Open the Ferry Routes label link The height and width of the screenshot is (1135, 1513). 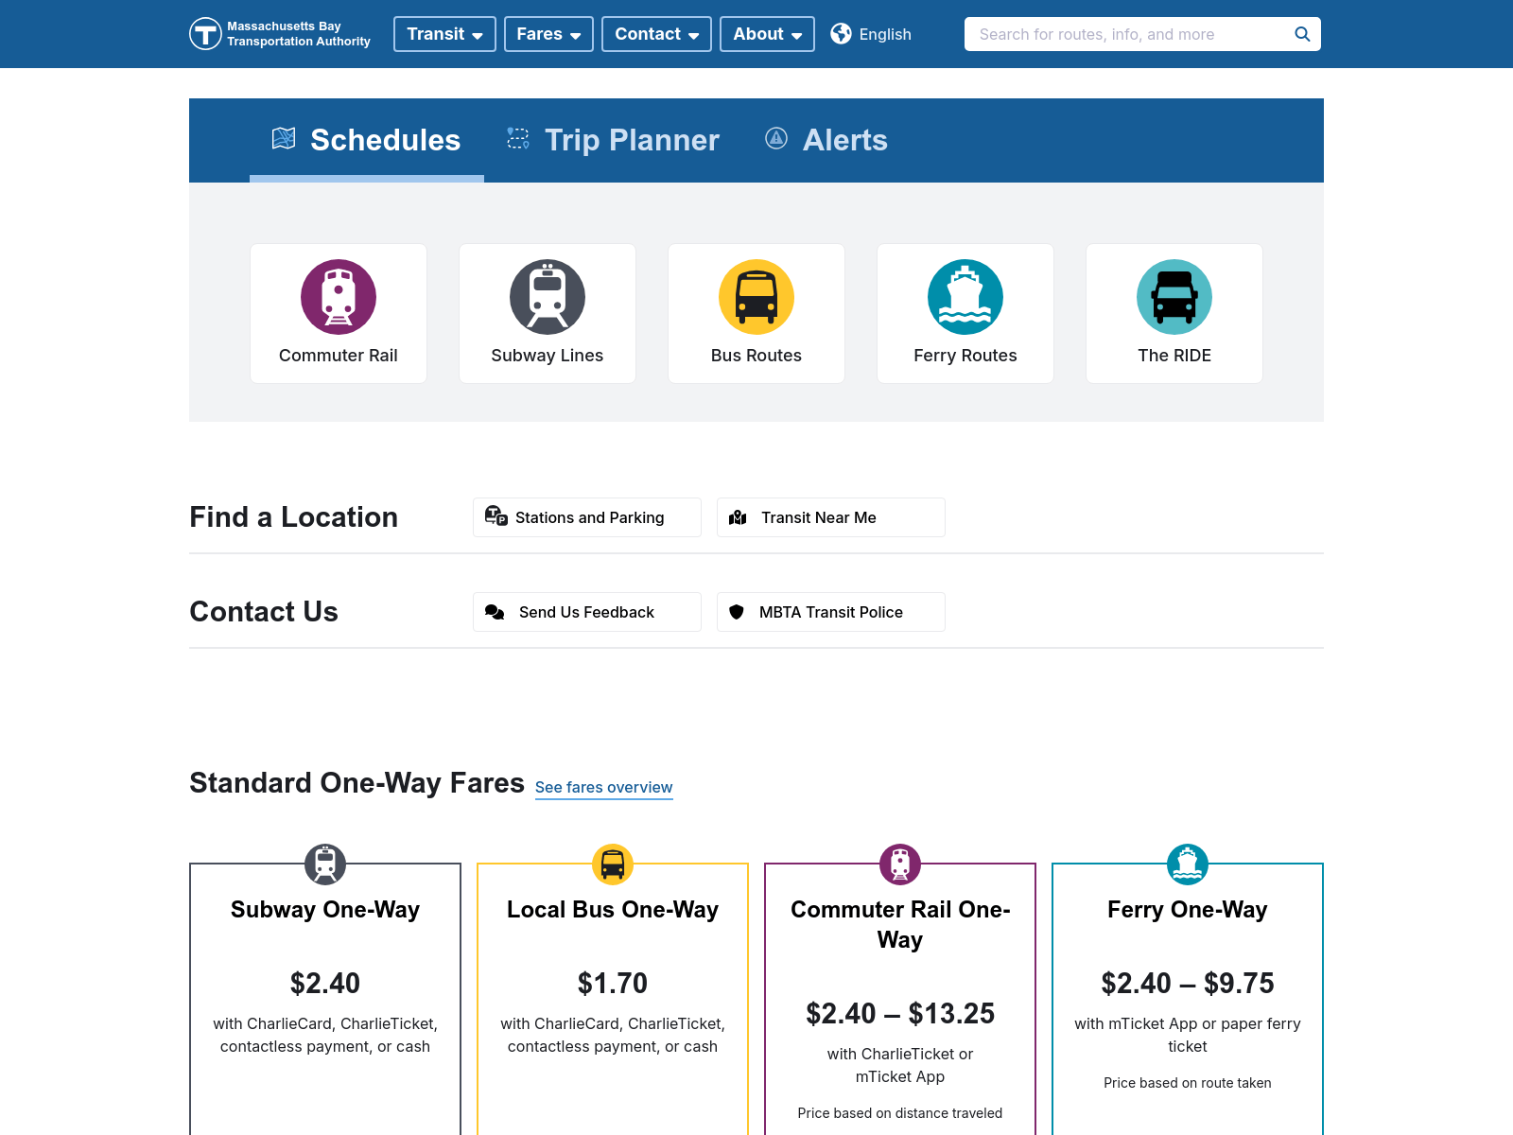coord(965,356)
